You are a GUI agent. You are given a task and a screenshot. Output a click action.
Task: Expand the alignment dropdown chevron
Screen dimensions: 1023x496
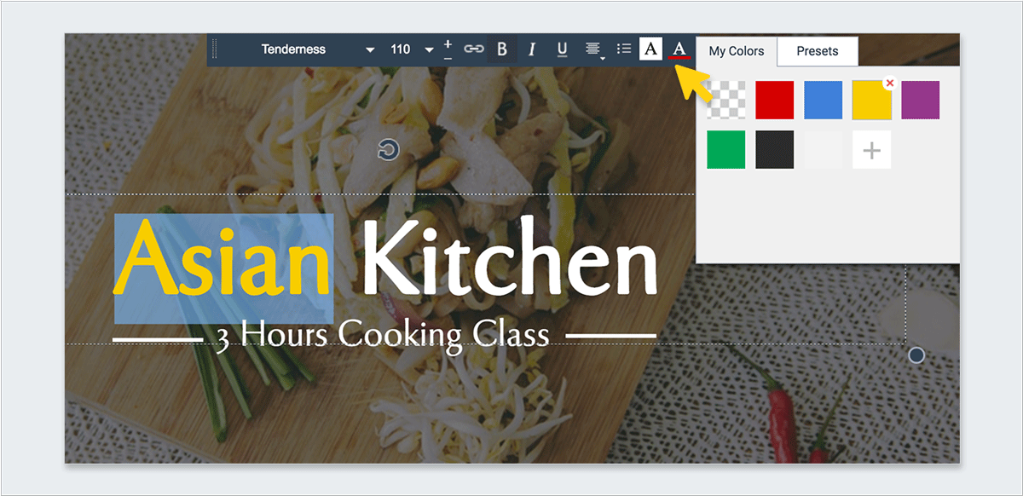(x=602, y=58)
